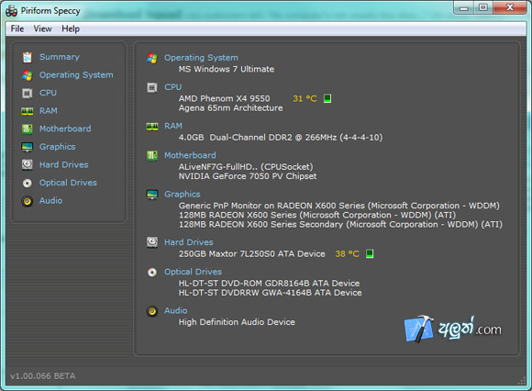Go to the RAM sidebar section
This screenshot has width=532, height=391.
coord(49,111)
